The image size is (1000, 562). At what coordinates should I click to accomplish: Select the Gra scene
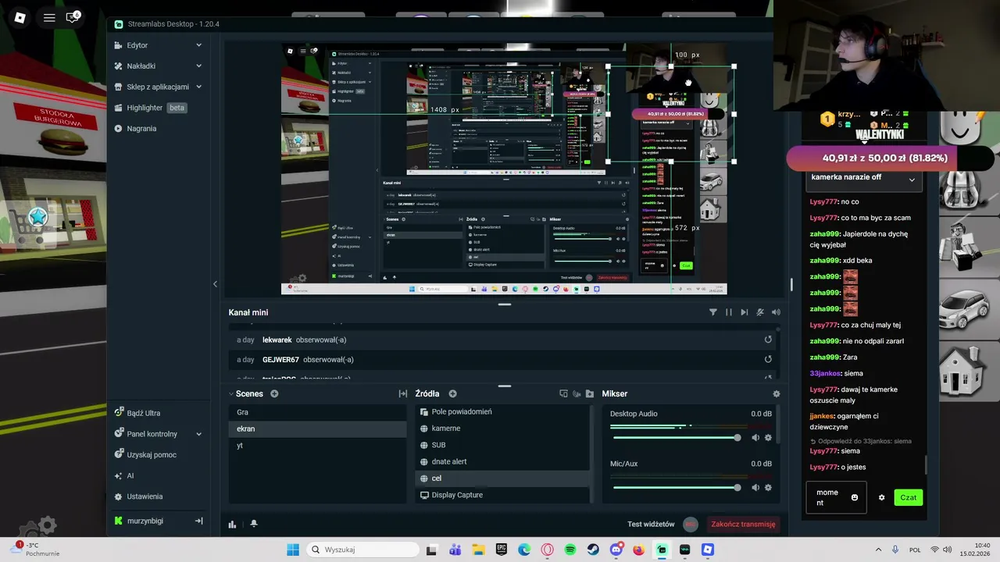[x=318, y=412]
